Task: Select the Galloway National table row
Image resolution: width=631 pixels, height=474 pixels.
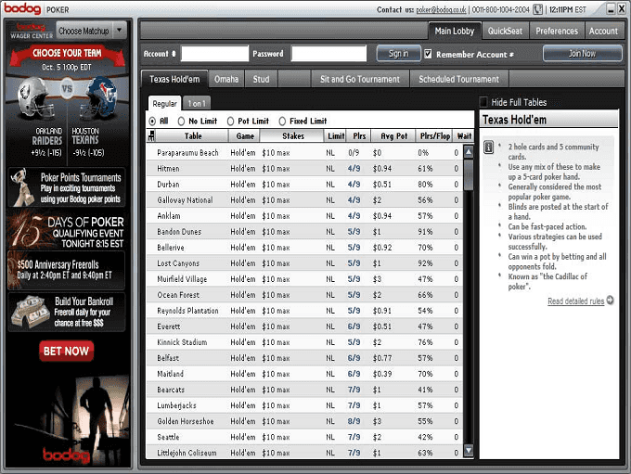Action: point(304,200)
